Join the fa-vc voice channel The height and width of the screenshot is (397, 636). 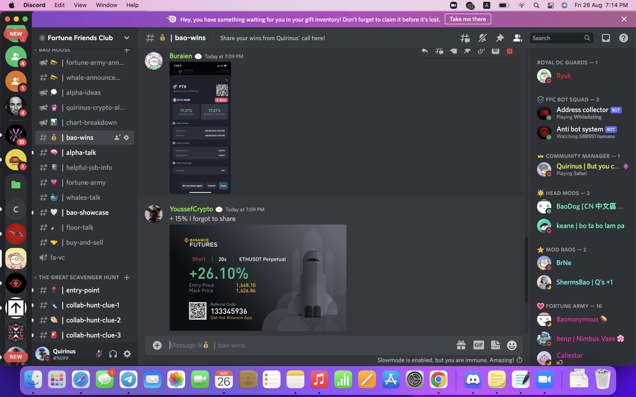point(85,257)
